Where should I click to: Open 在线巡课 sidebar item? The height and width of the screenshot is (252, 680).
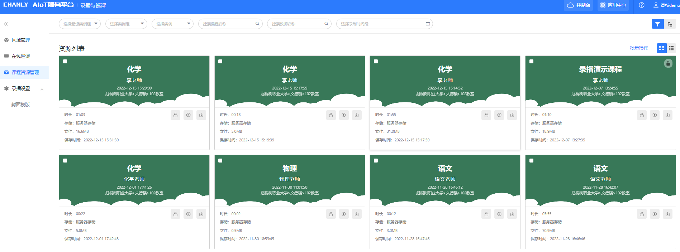tap(21, 56)
